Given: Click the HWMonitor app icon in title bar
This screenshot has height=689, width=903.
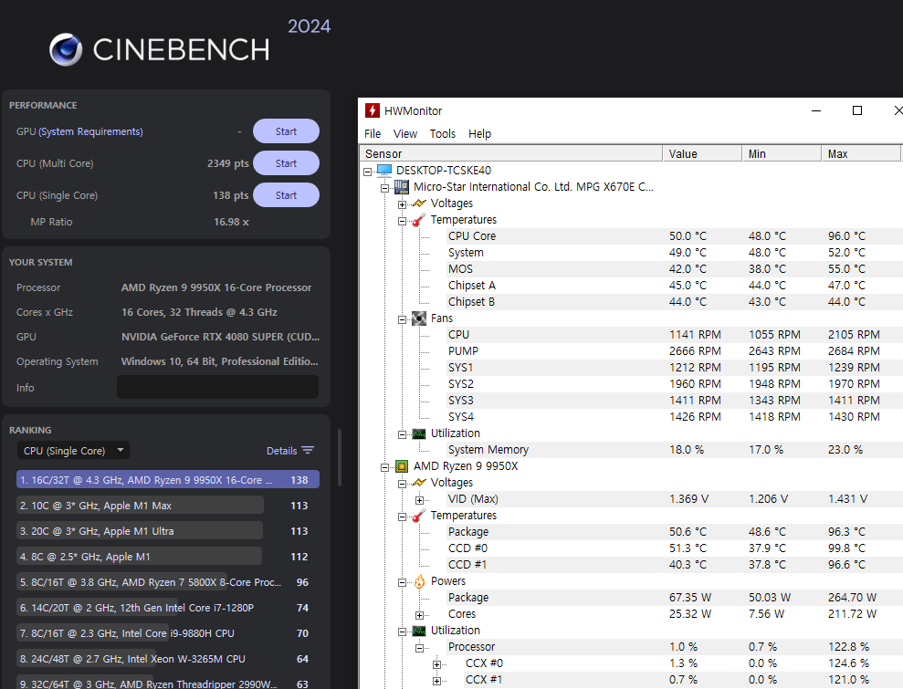Looking at the screenshot, I should point(372,110).
